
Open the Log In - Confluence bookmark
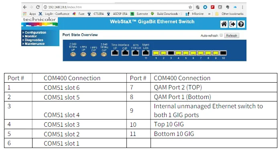pyautogui.click(x=54, y=14)
